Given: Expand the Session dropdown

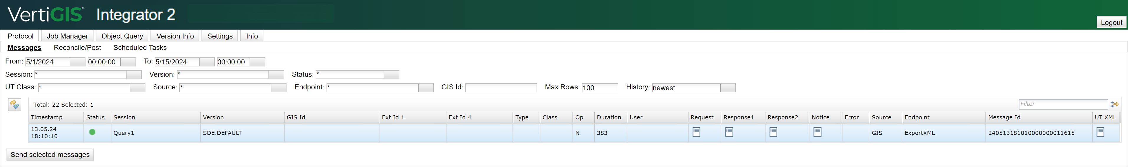Looking at the screenshot, I should pyautogui.click(x=134, y=75).
